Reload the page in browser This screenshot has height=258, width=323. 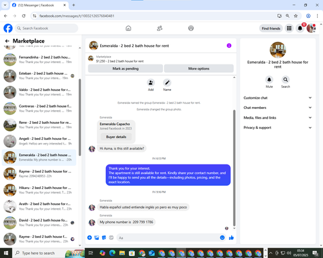[x=24, y=15]
